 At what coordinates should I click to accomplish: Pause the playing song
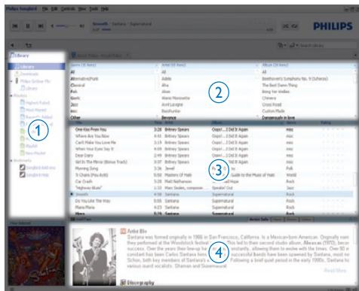click(28, 26)
